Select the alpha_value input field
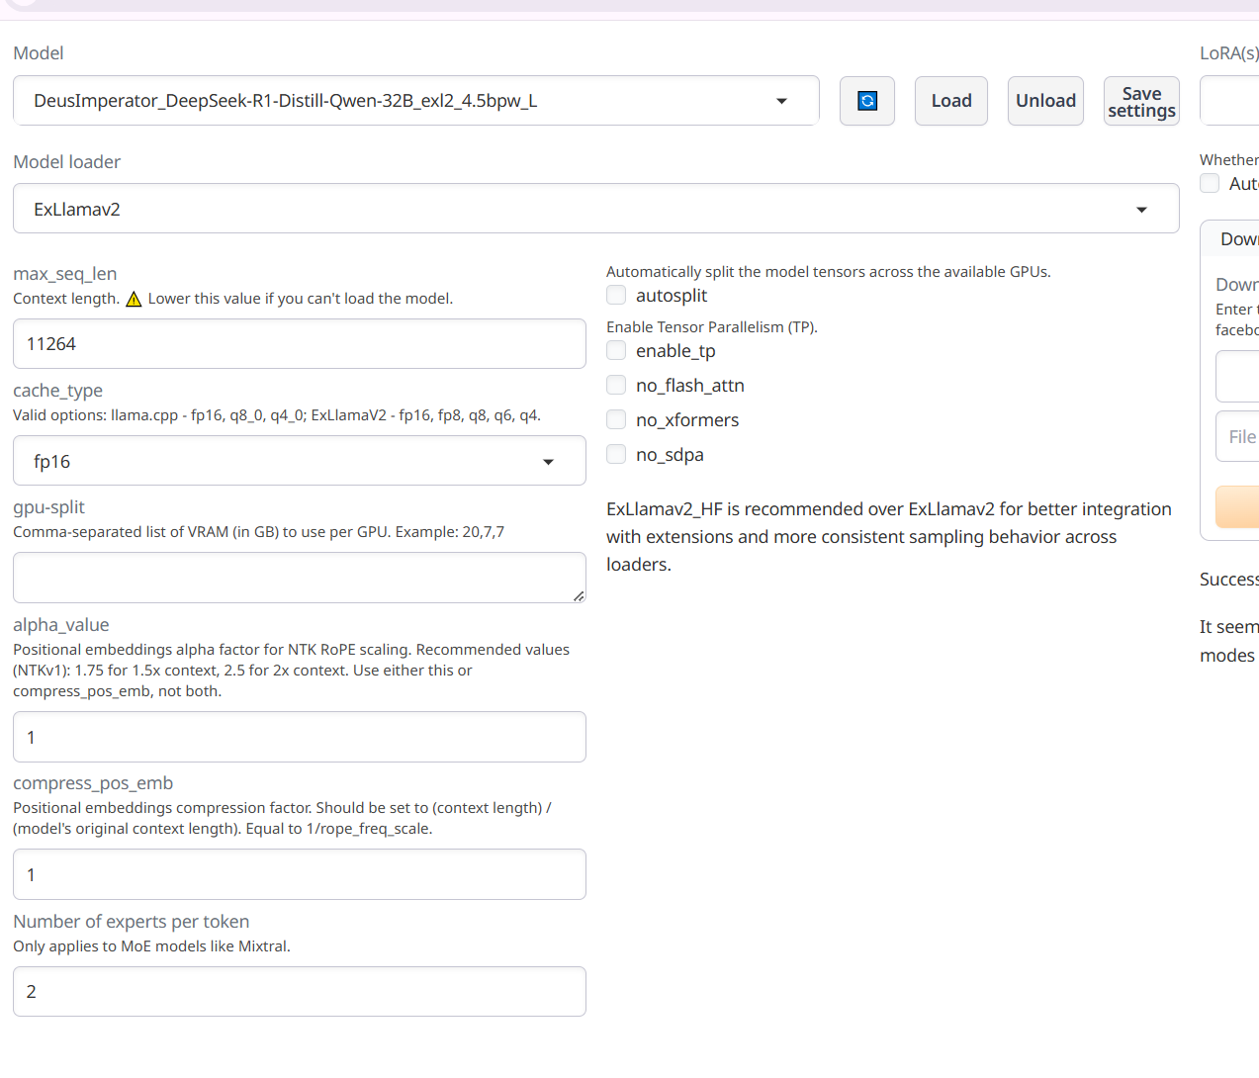 point(300,737)
